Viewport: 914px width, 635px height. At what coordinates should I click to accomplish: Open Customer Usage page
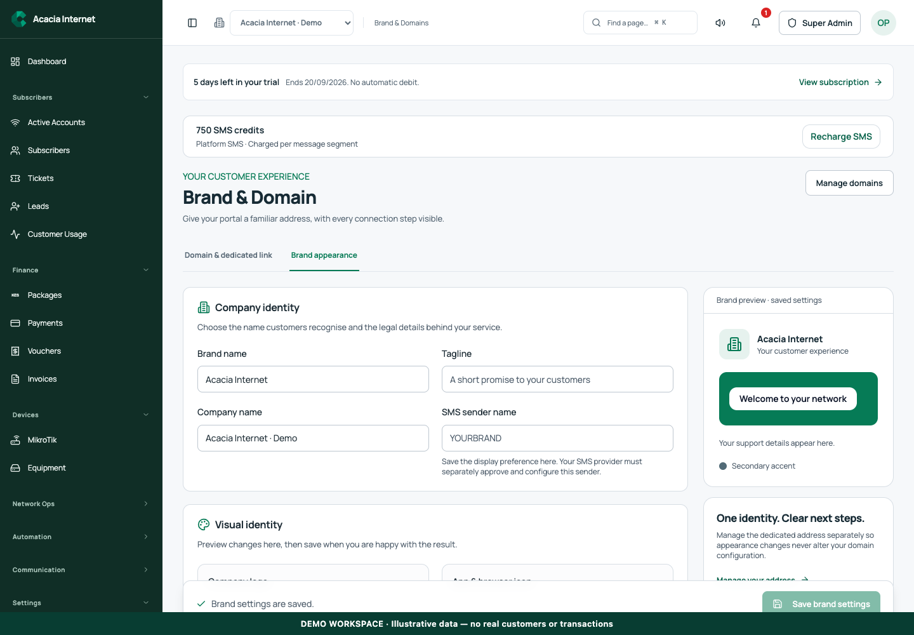pos(81,234)
